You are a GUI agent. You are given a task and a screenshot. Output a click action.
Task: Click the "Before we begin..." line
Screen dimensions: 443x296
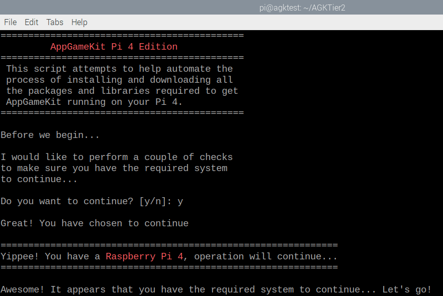(50, 135)
